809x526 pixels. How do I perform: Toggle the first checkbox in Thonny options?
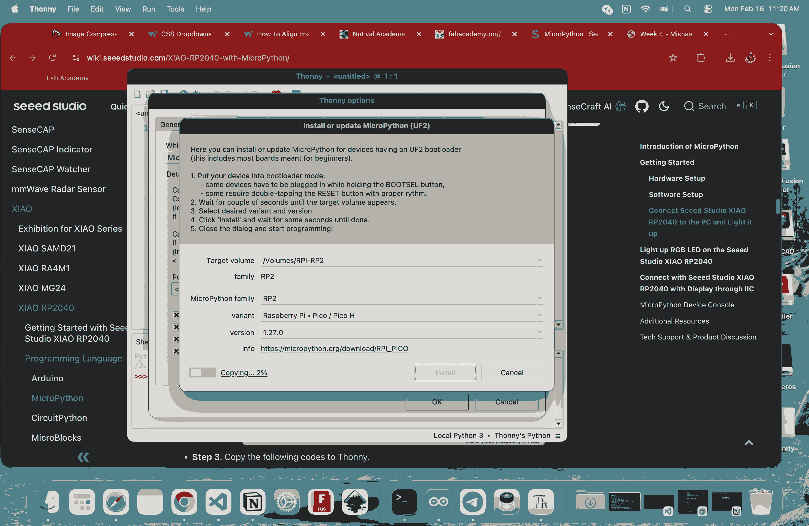(x=176, y=315)
